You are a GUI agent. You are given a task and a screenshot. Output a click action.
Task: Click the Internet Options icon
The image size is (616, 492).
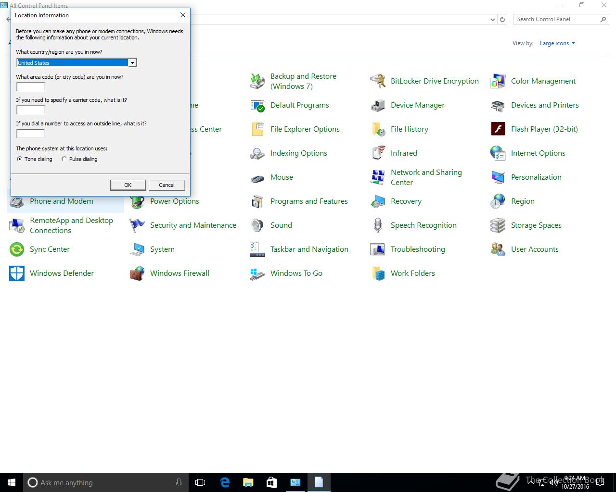click(x=498, y=153)
